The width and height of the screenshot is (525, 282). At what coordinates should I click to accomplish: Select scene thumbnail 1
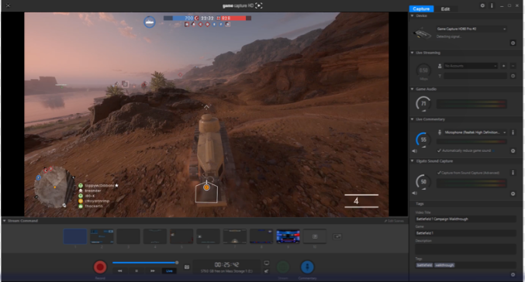[x=75, y=236]
